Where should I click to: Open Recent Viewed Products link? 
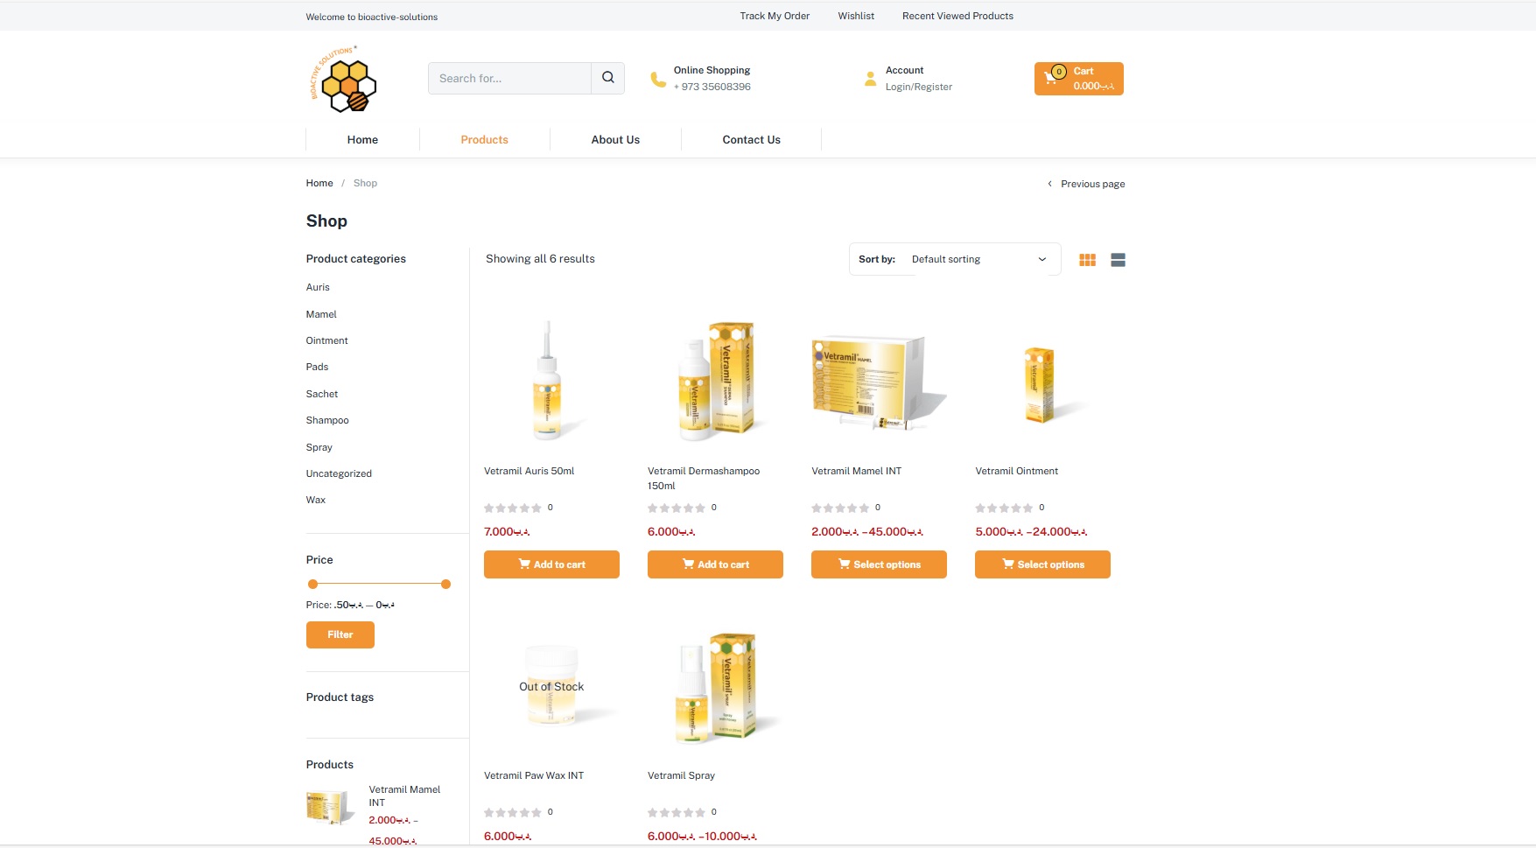(957, 16)
